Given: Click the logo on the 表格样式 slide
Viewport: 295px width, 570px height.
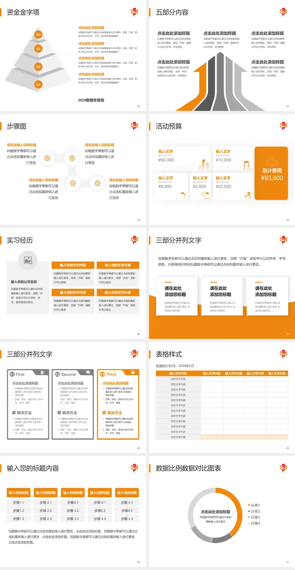Looking at the screenshot, I should (283, 354).
